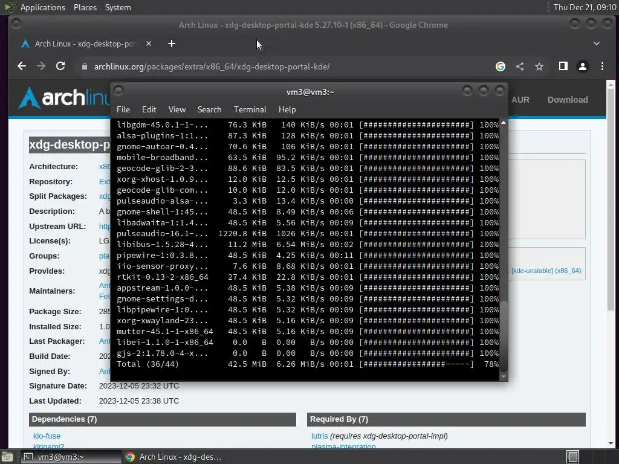This screenshot has height=464, width=619.
Task: Select the Arch Linux xdg-desktop-portal tab
Action: [x=85, y=43]
